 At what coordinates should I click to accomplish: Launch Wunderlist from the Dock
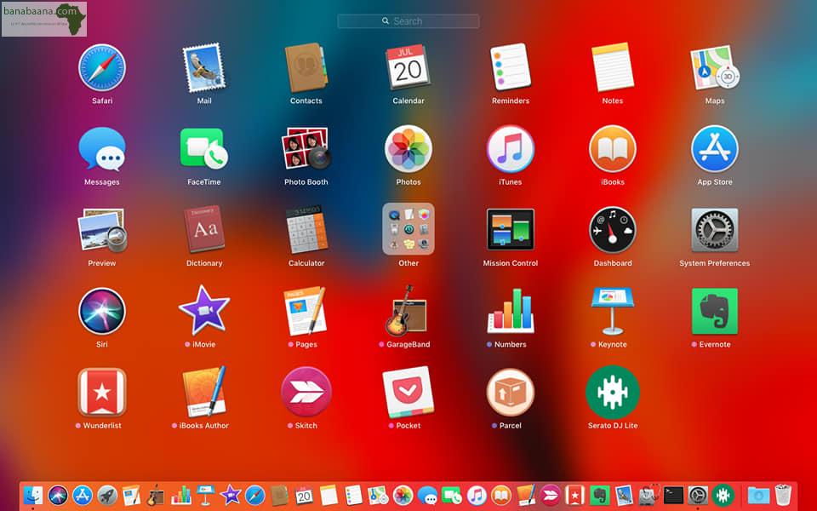click(x=574, y=495)
